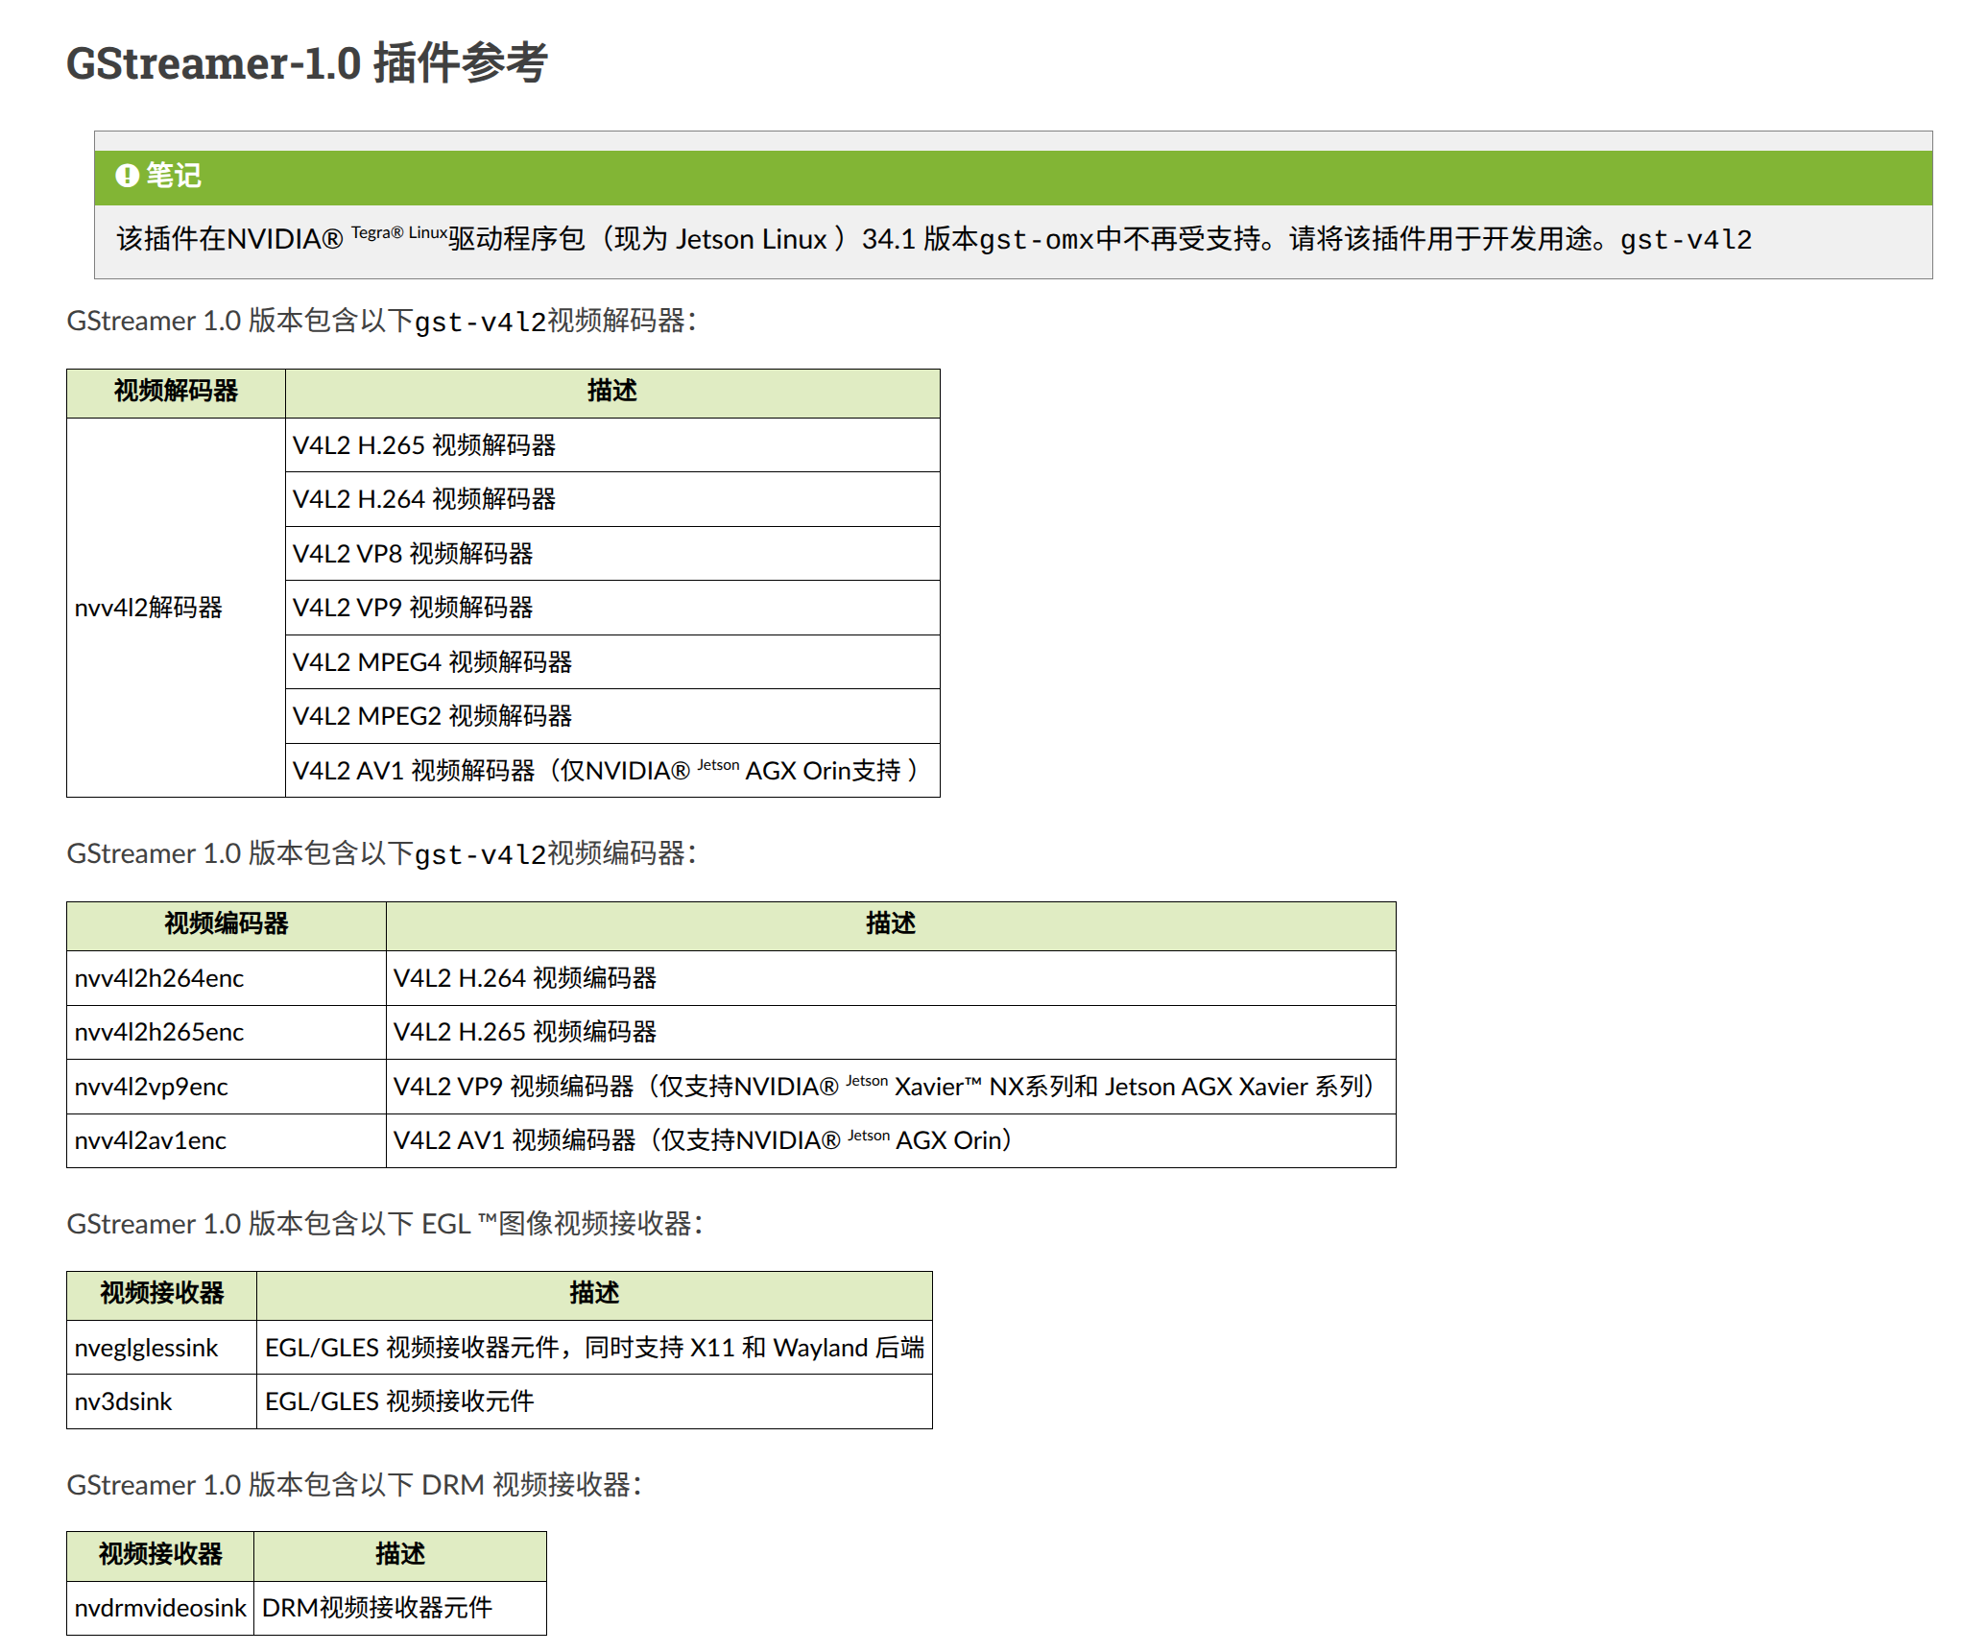Click gst-omx text in the note box
This screenshot has height=1652, width=1963.
[x=1036, y=240]
